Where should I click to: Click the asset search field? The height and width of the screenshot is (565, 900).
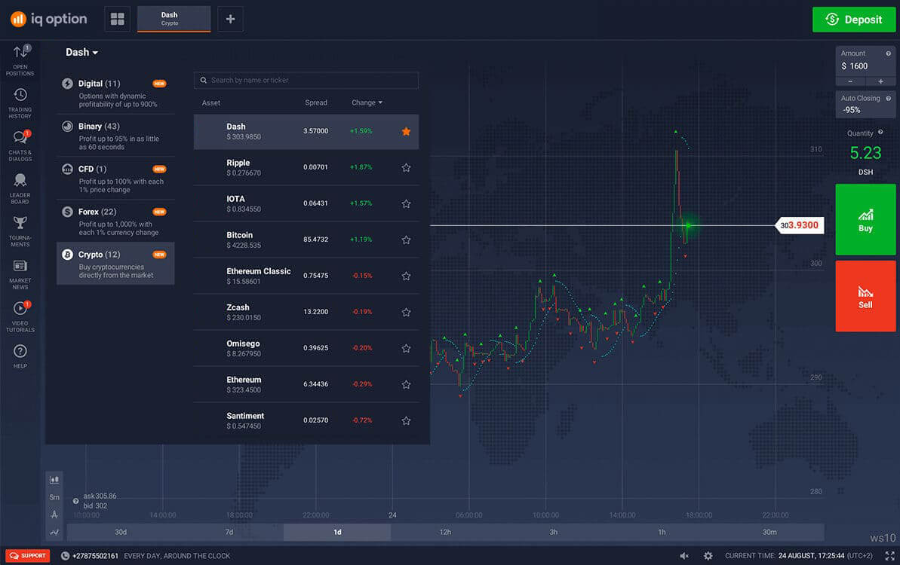click(x=306, y=80)
